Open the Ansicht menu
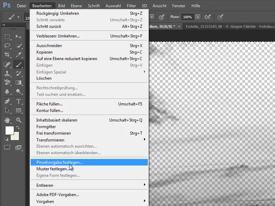 coord(159,6)
